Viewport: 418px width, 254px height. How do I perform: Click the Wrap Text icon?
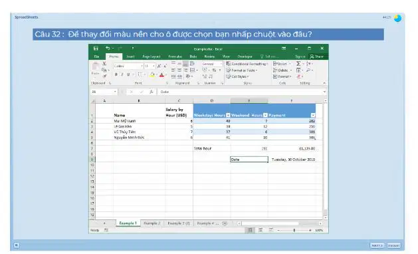[192, 64]
